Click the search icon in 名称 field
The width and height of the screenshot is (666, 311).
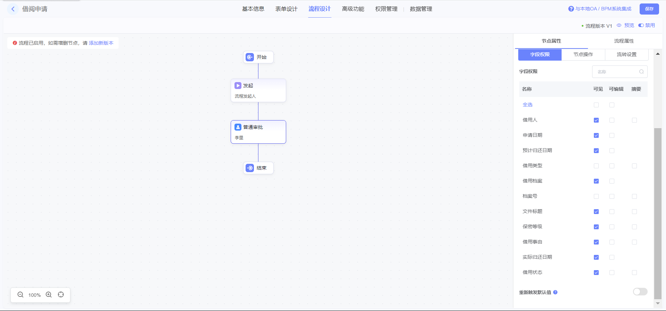[x=641, y=72]
